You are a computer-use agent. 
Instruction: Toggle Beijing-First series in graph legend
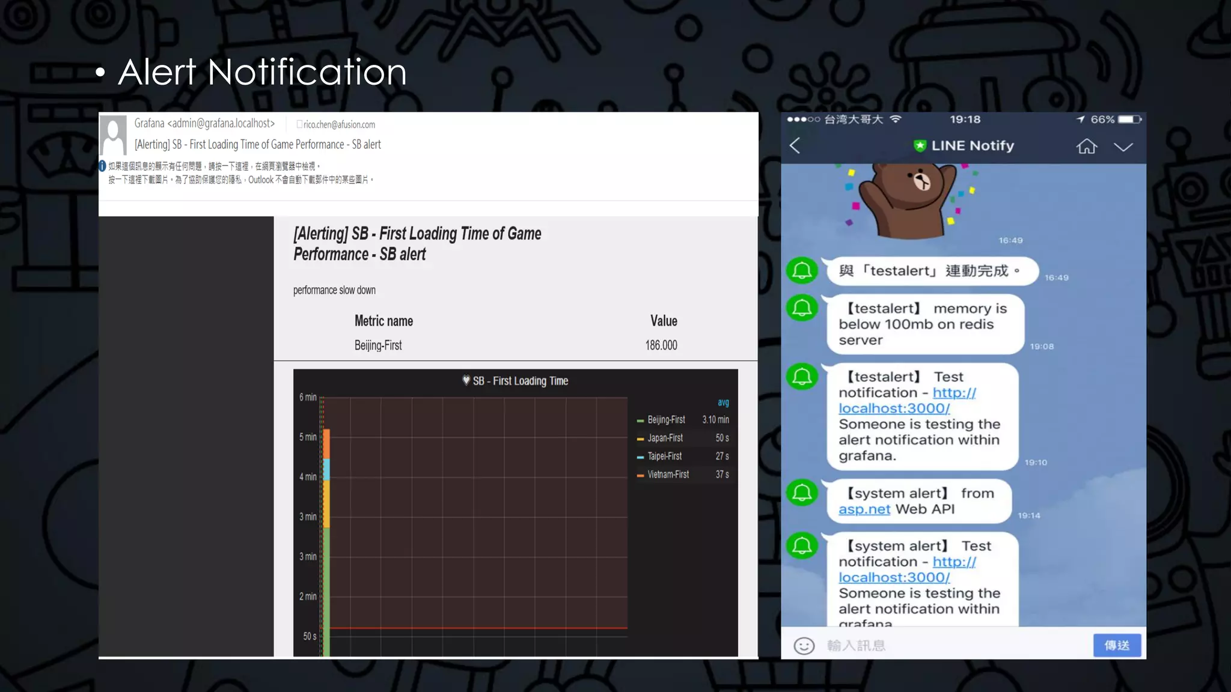click(666, 420)
